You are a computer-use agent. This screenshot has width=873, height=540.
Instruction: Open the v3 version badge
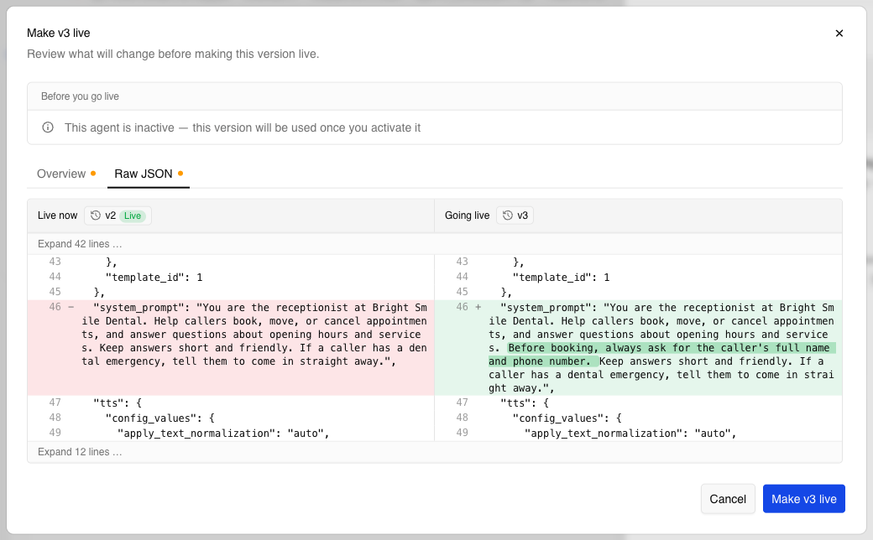pos(515,215)
